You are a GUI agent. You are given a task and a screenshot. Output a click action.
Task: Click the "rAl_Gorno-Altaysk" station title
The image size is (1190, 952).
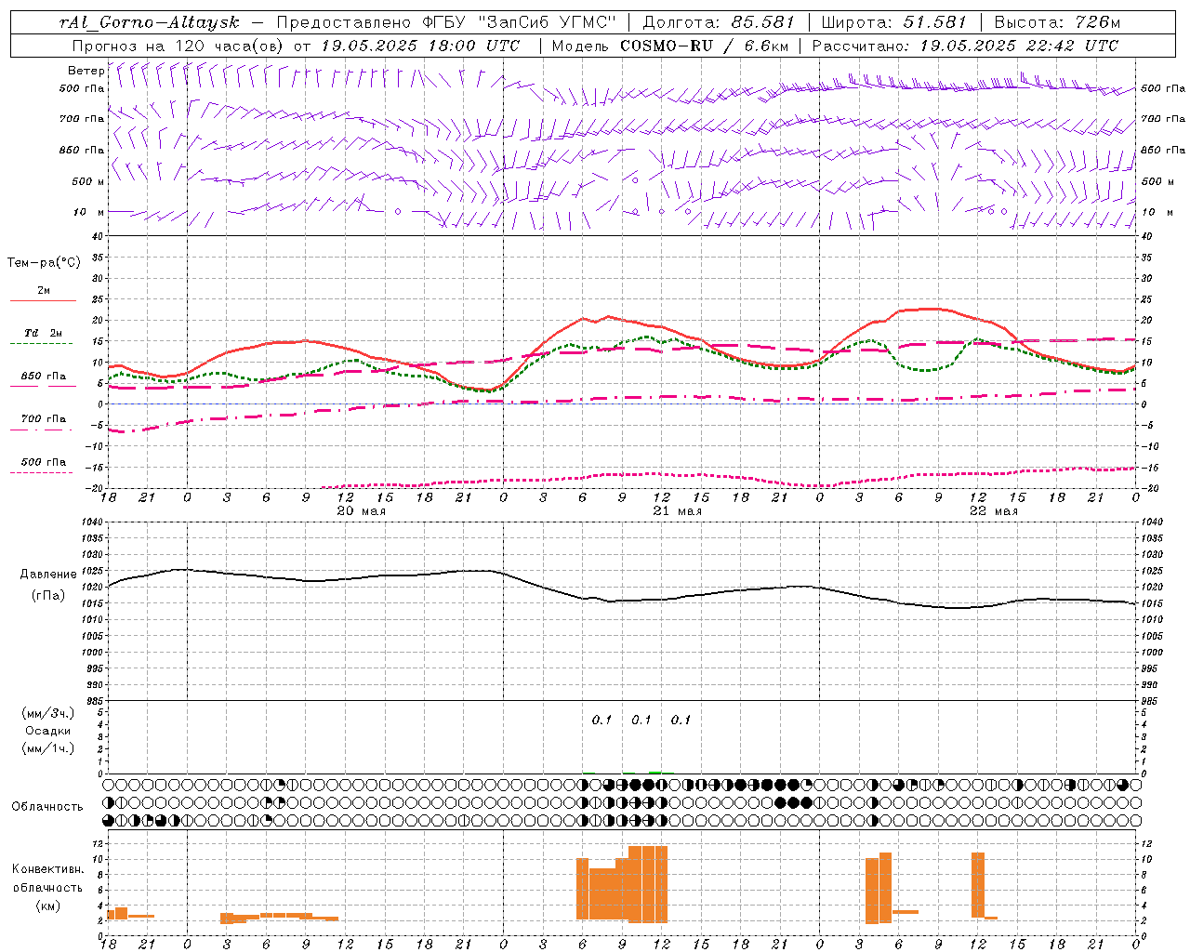coord(150,22)
